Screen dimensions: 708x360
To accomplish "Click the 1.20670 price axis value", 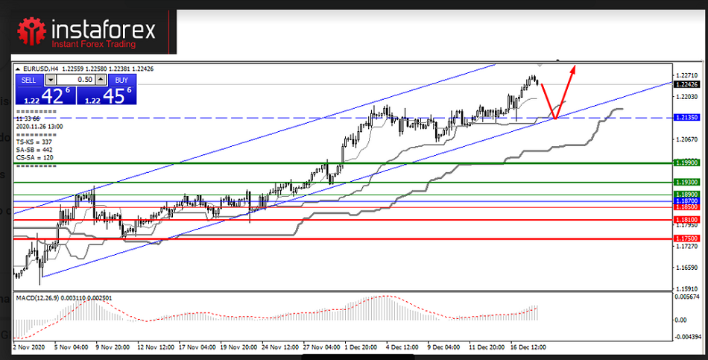I will [x=688, y=140].
